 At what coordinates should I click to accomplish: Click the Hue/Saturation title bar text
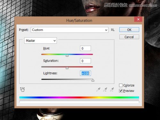click(79, 20)
